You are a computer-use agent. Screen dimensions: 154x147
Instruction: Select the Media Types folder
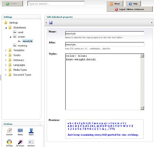pyautogui.click(x=20, y=70)
